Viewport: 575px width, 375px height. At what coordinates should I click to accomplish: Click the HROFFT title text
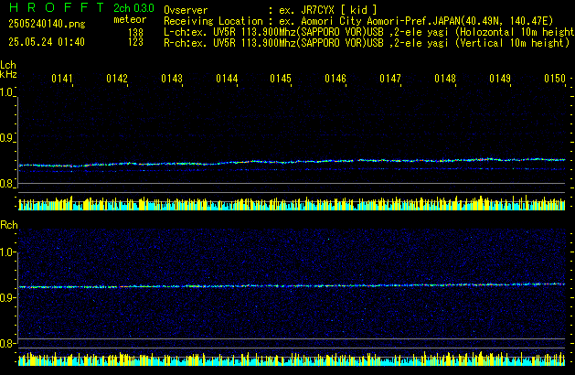point(57,7)
